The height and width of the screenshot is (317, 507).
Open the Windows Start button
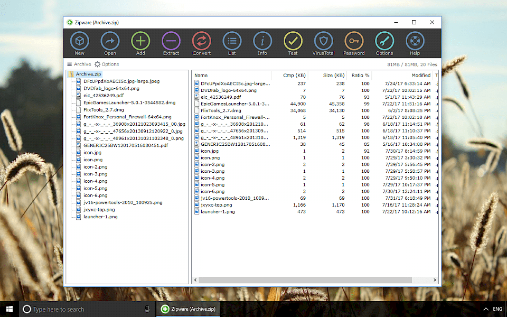coord(10,309)
